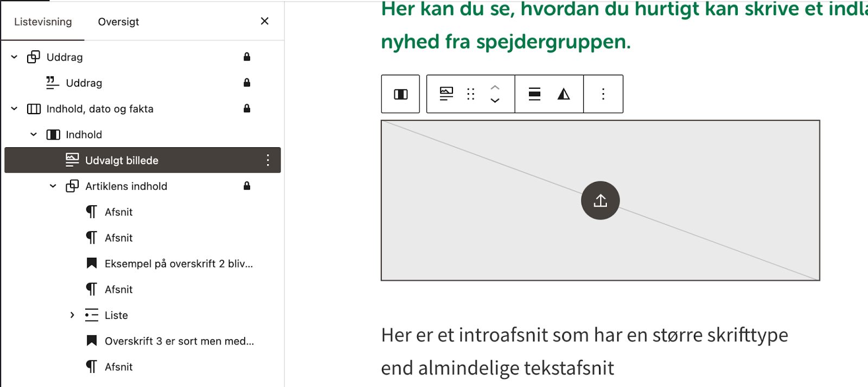Switch to the Oversigt tab

pos(118,22)
